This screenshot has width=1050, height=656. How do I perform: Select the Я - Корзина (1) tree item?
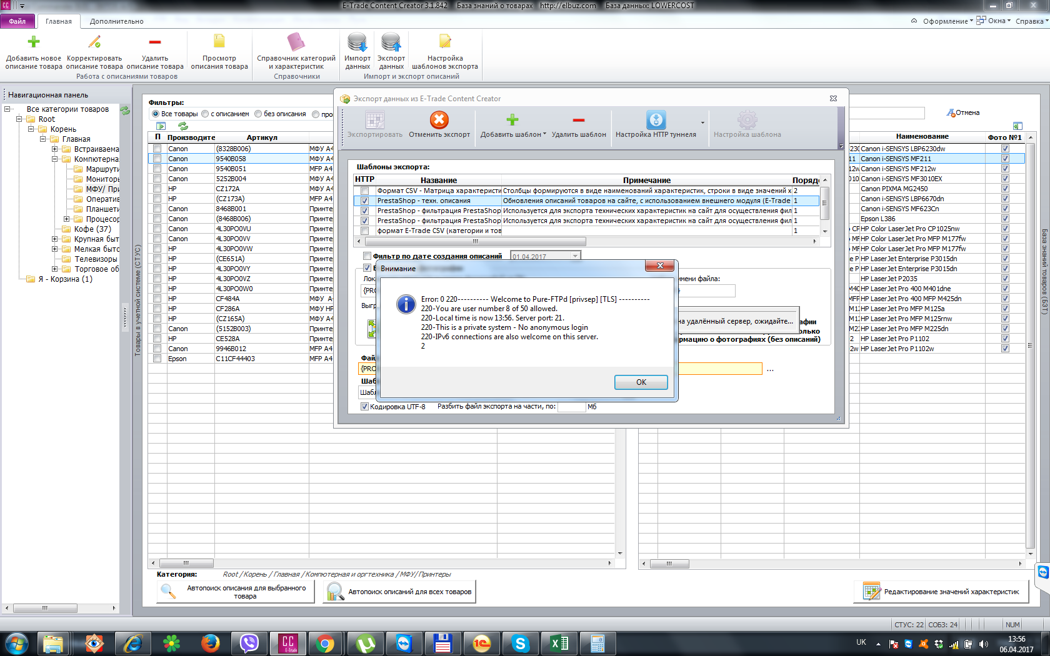tap(65, 279)
